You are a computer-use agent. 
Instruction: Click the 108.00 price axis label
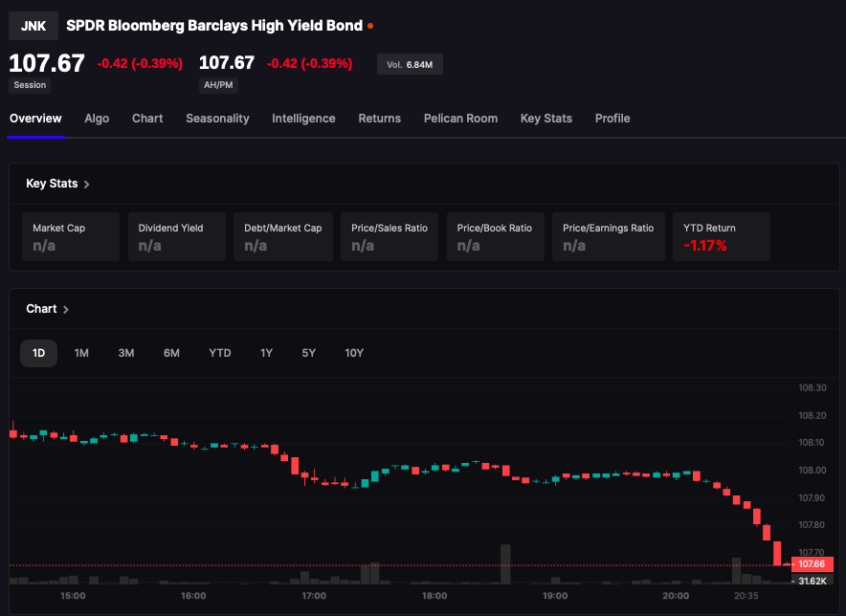[813, 471]
